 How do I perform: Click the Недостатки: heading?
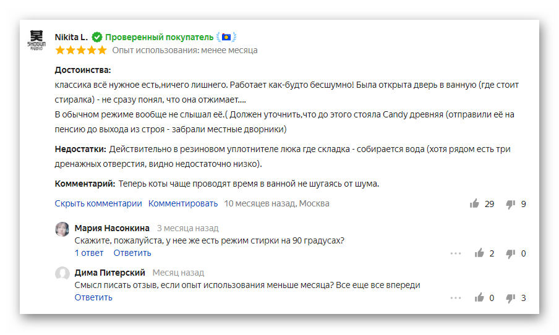coord(80,150)
